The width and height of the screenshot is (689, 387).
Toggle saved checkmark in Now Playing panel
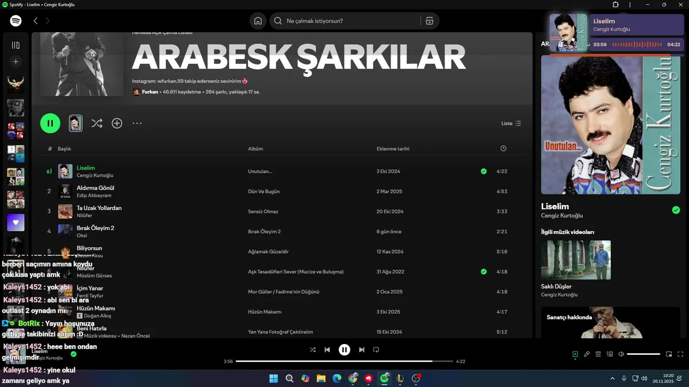point(676,210)
